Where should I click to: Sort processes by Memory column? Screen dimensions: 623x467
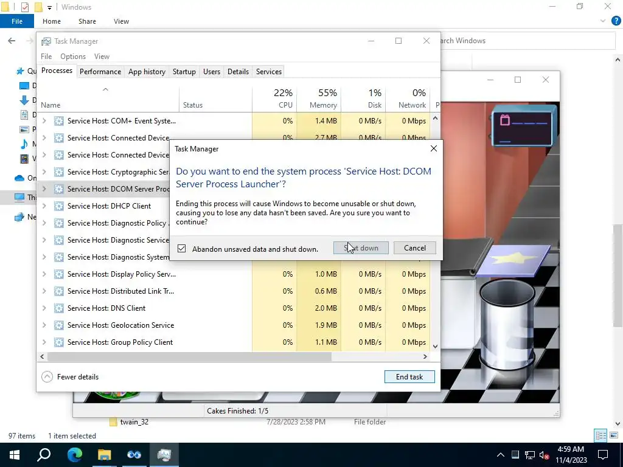319,99
